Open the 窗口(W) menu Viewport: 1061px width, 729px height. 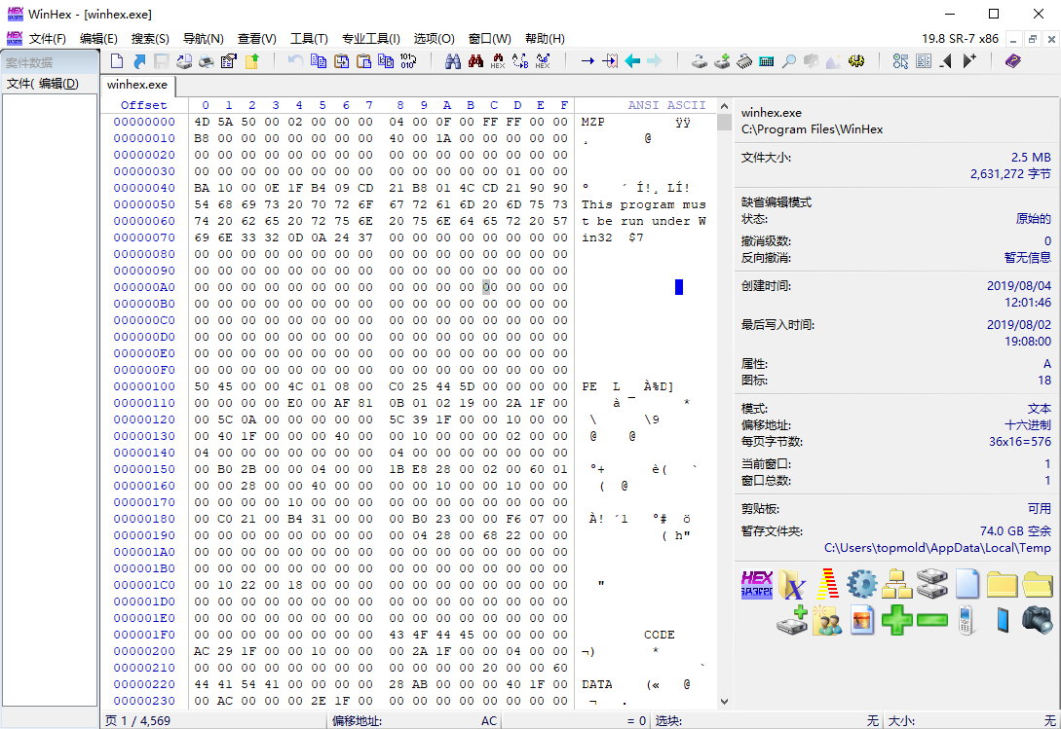click(x=490, y=39)
